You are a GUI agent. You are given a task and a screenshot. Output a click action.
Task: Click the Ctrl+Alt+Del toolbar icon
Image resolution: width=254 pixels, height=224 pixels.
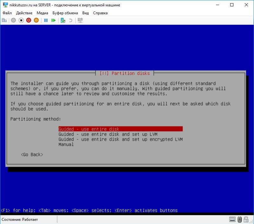(4, 20)
